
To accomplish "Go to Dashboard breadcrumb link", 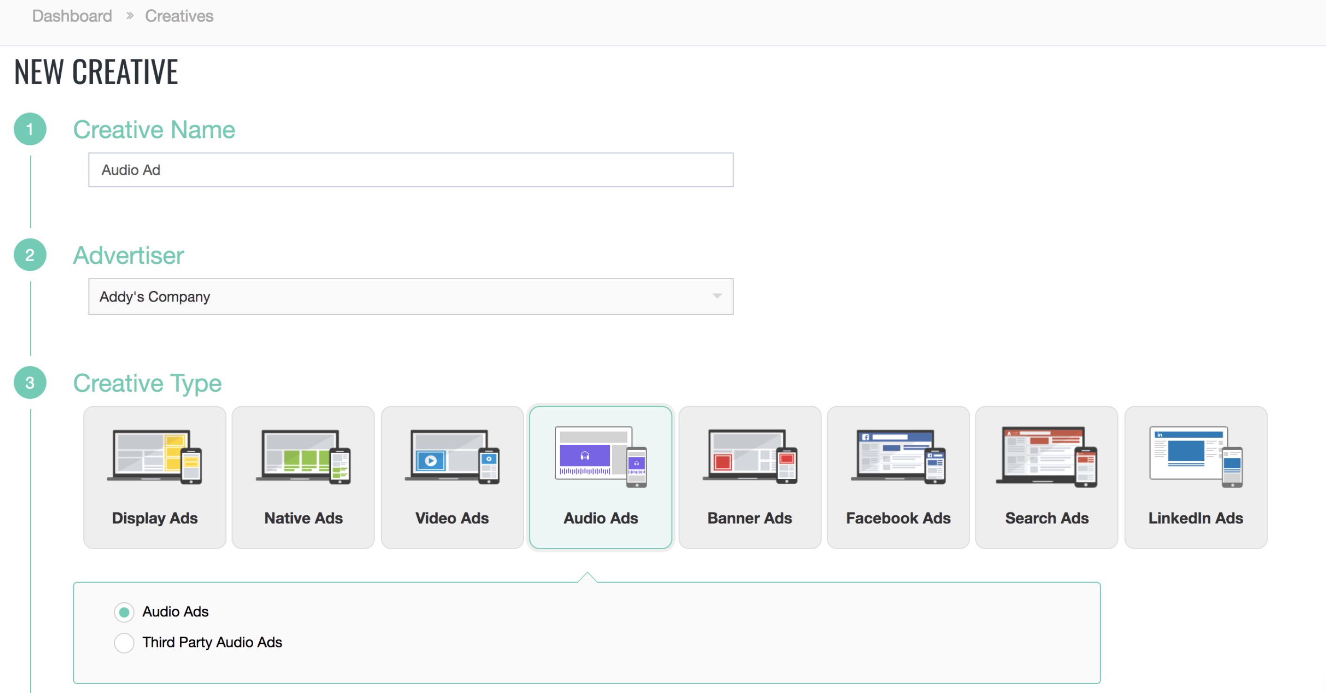I will point(72,16).
